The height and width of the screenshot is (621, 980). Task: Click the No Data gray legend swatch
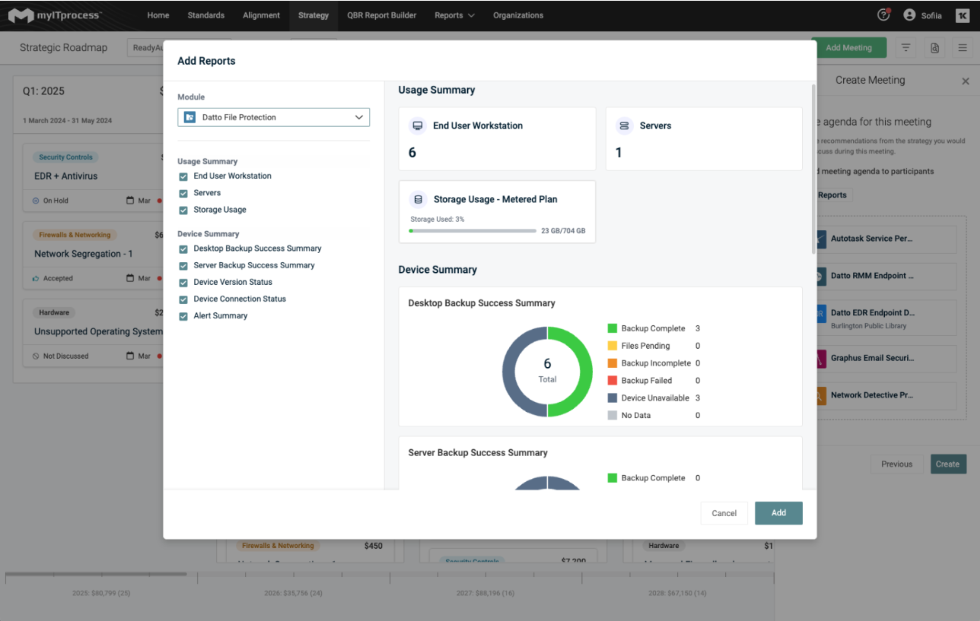pos(612,415)
